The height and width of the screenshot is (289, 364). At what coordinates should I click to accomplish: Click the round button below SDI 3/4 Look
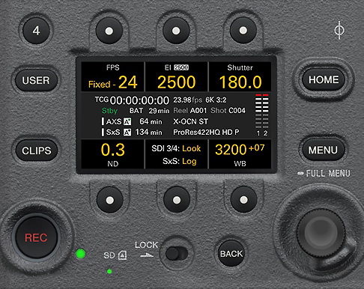(177, 200)
